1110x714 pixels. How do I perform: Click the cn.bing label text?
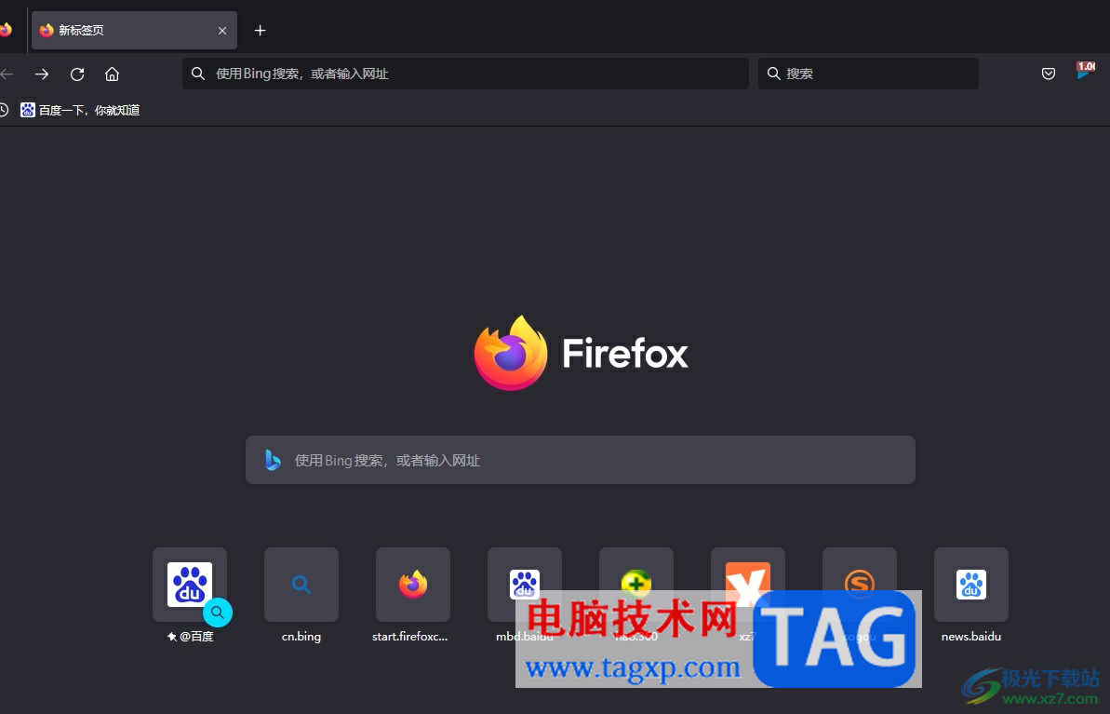pos(301,636)
